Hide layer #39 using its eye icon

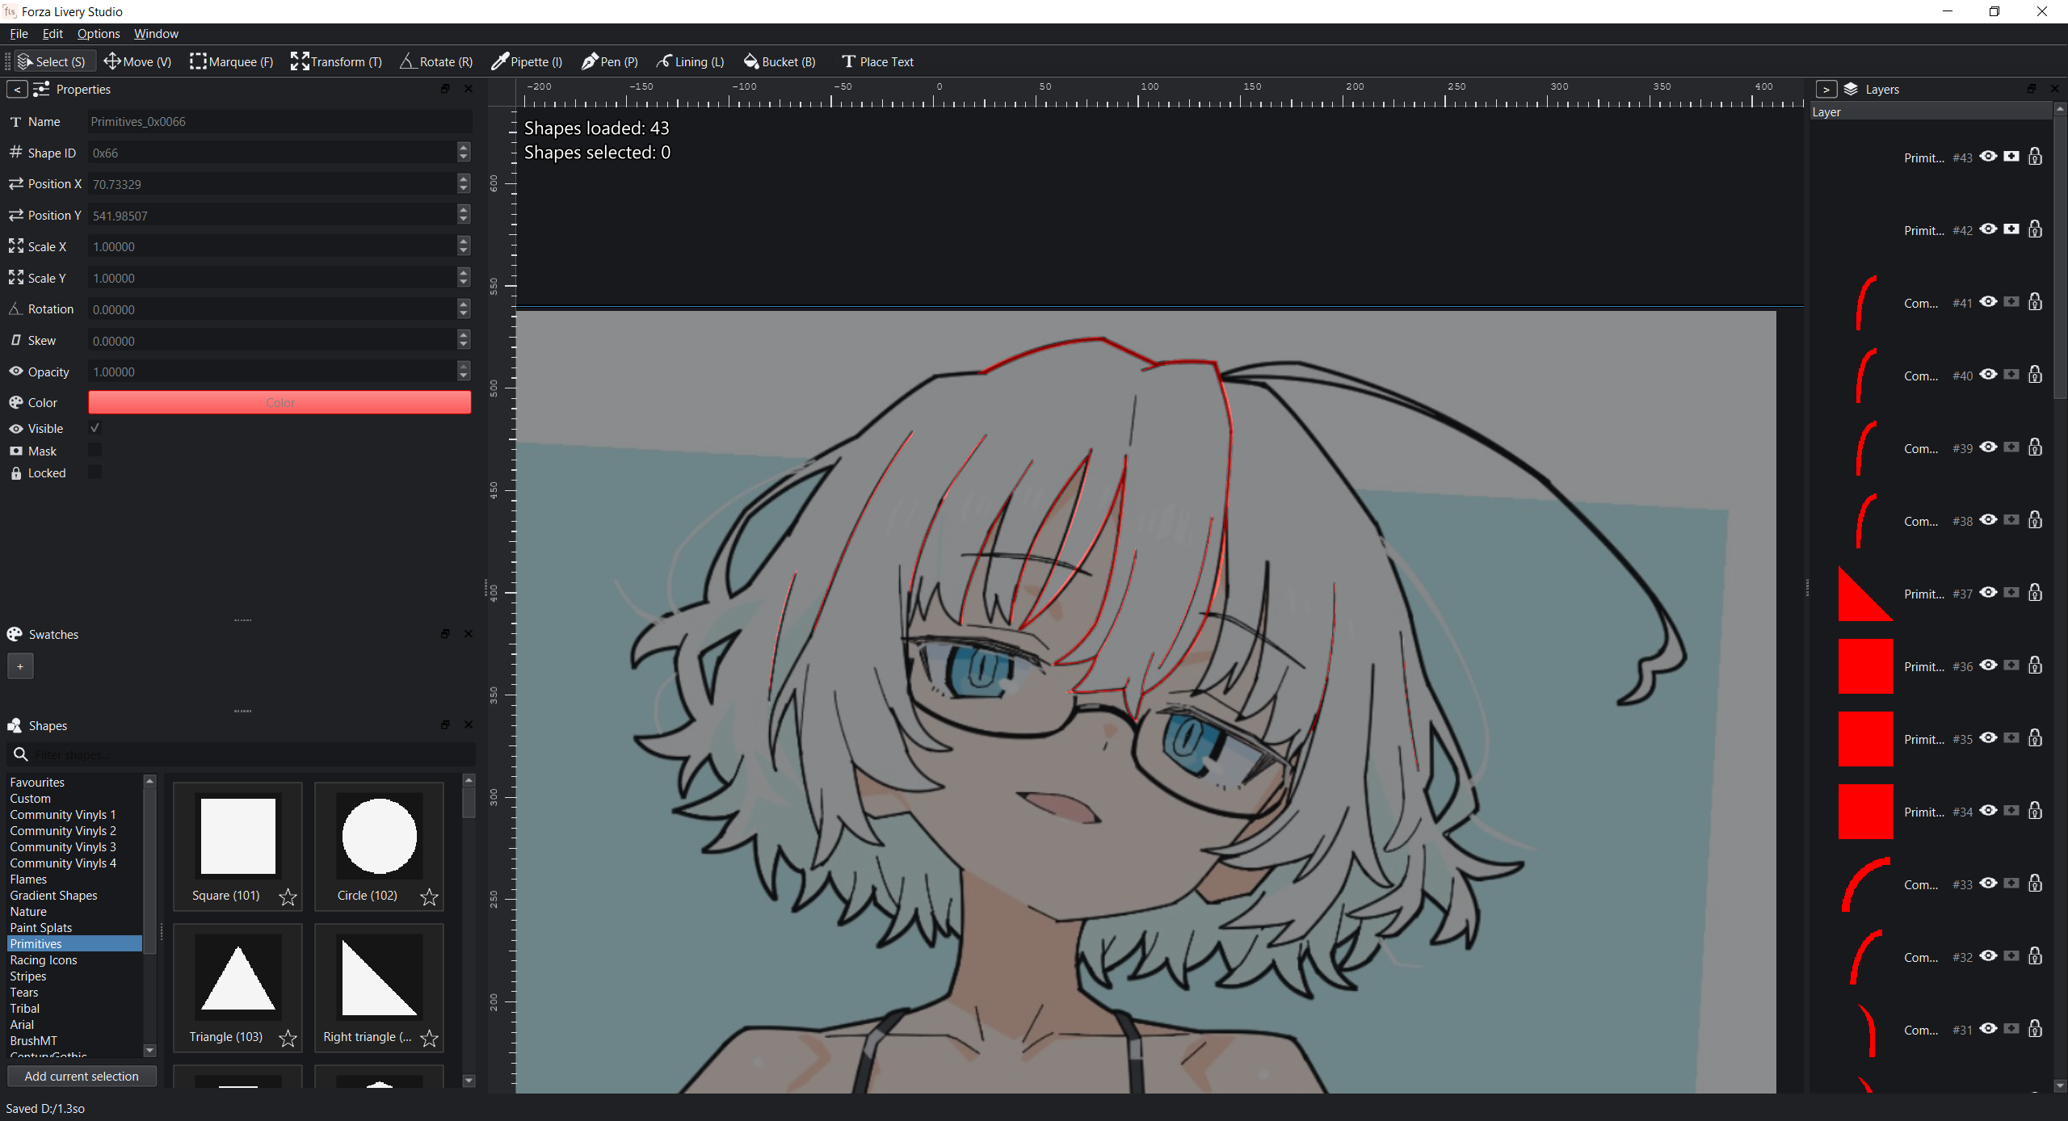(1989, 447)
